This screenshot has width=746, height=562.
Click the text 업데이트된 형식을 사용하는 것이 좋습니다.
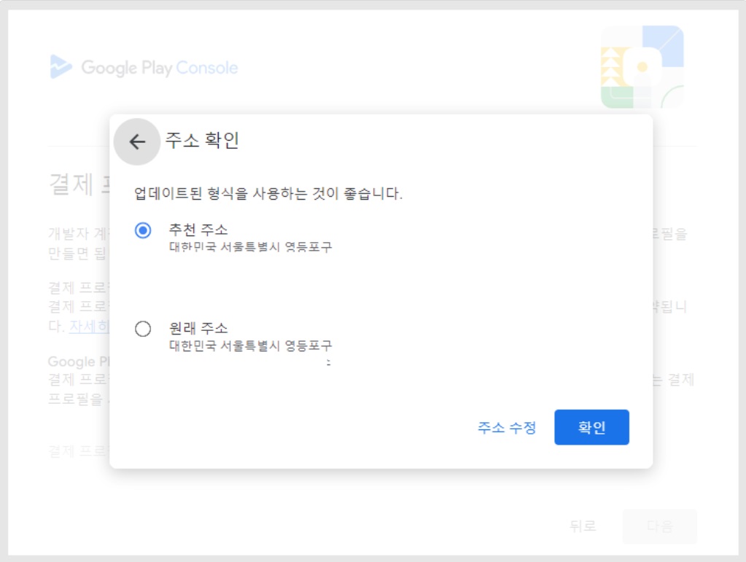tap(268, 193)
